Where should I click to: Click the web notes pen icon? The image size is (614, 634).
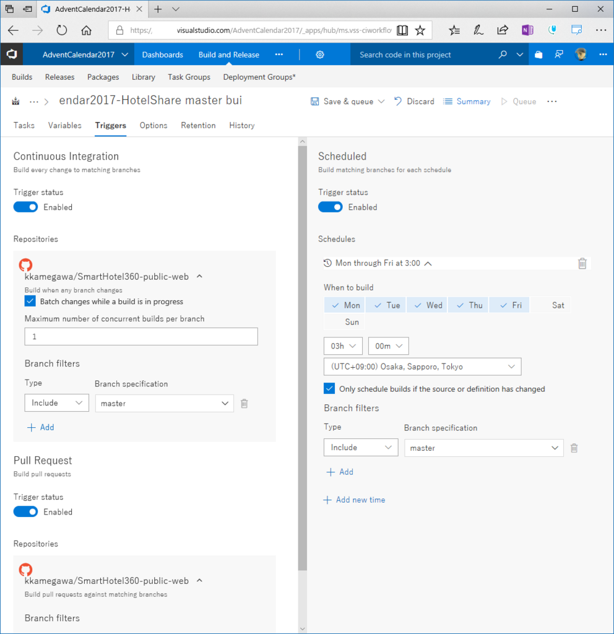(x=478, y=30)
